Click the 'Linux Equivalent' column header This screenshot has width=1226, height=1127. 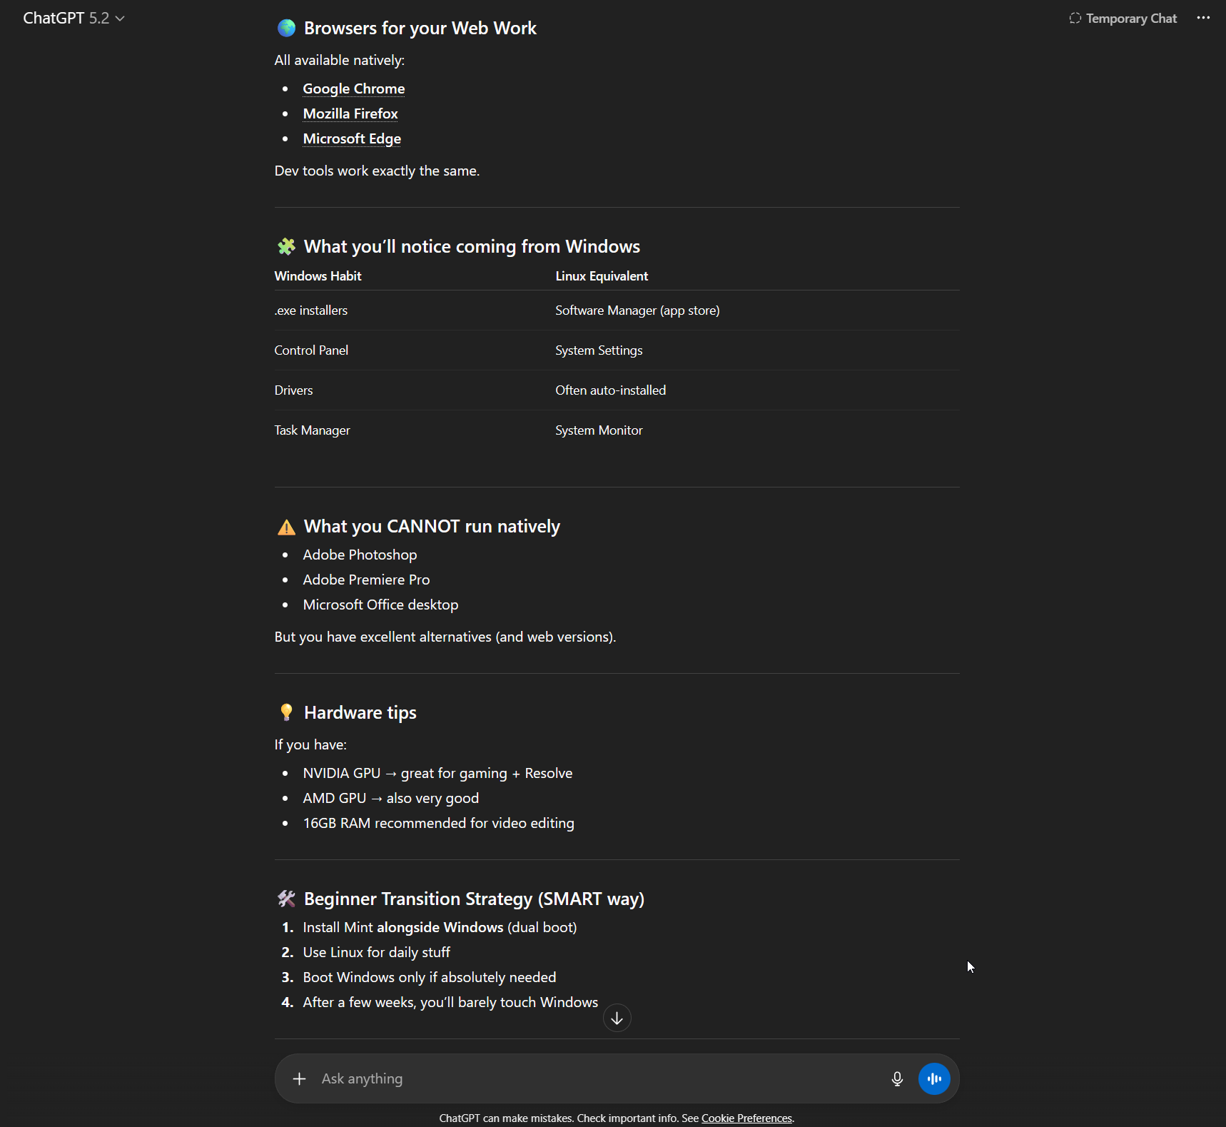coord(602,276)
